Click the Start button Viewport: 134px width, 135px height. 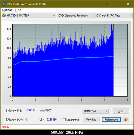coord(121,111)
